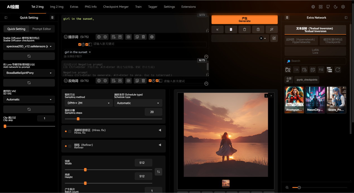
Task: Enable the Hires. fix checkbox
Action: coord(70,131)
